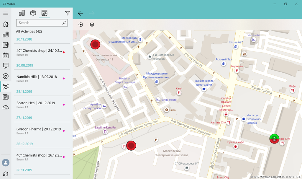Screen dimensions: 302x179
Task: Toggle current location target on map
Action: (x=81, y=25)
